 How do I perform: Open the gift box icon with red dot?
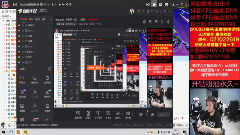click(144, 22)
